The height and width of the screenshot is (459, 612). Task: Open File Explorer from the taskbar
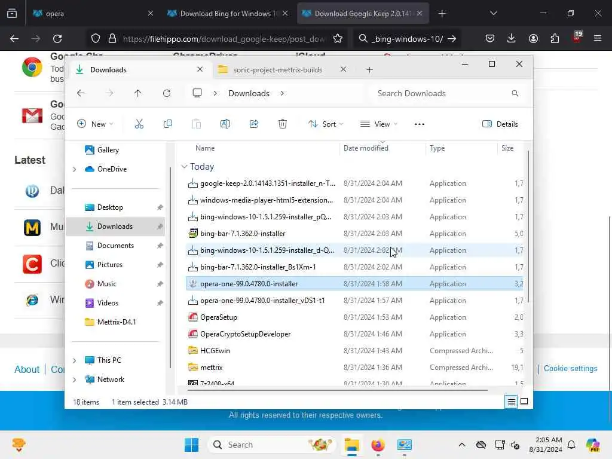351,445
